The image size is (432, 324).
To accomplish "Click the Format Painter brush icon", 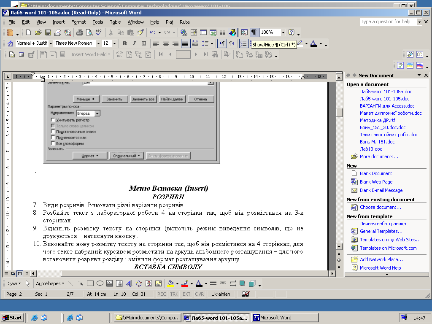I will [140, 32].
